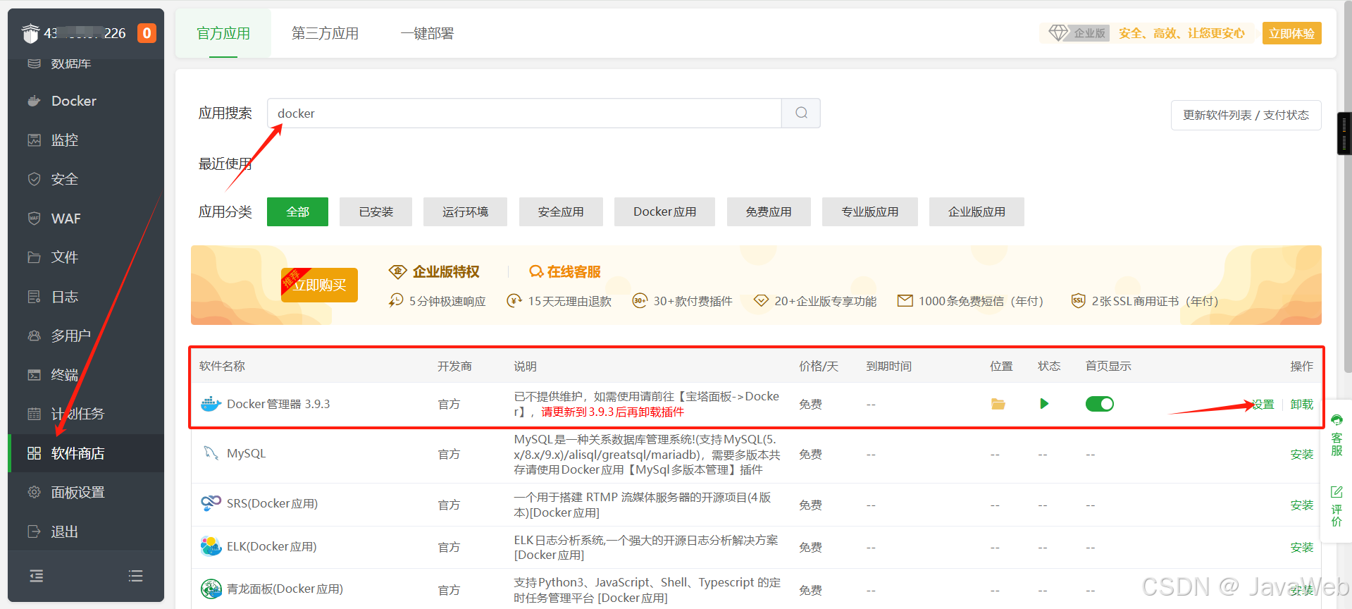Open the 监控 monitor sidebar icon
The image size is (1352, 609).
coord(34,140)
